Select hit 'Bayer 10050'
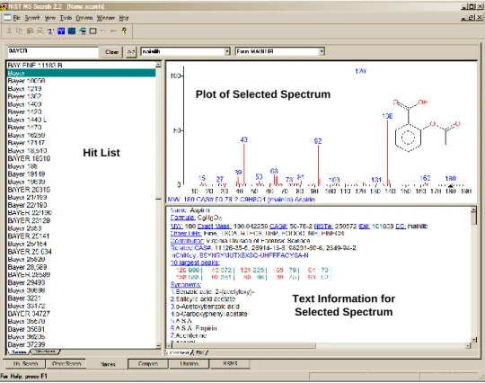This screenshot has height=383, width=485. 81,81
